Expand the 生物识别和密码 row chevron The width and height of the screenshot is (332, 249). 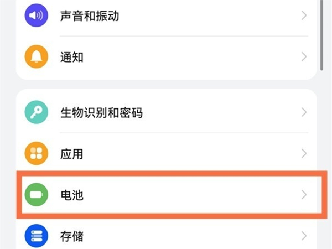click(x=304, y=113)
